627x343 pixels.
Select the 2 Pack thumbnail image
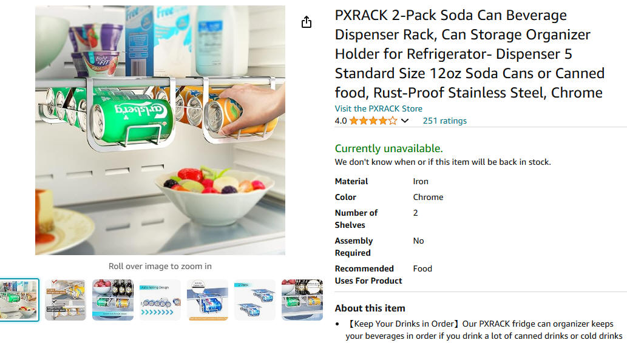255,300
